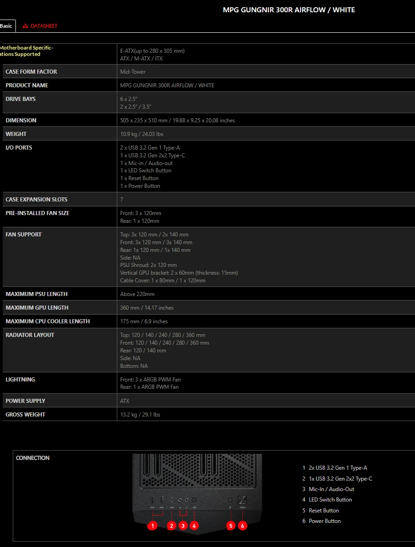Viewport: 415px width, 547px height.
Task: Select the Vertical GPU bracket fan support line
Action: (179, 273)
